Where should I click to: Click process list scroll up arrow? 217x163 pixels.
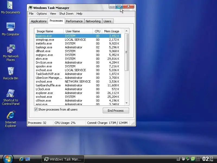(x=126, y=31)
